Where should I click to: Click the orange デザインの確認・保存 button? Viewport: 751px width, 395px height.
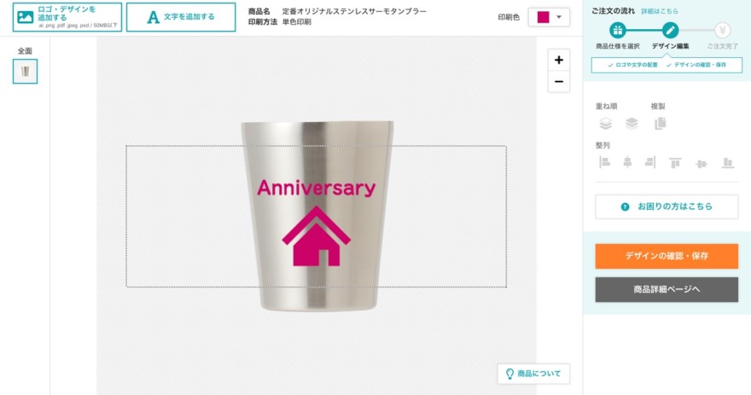(x=667, y=256)
